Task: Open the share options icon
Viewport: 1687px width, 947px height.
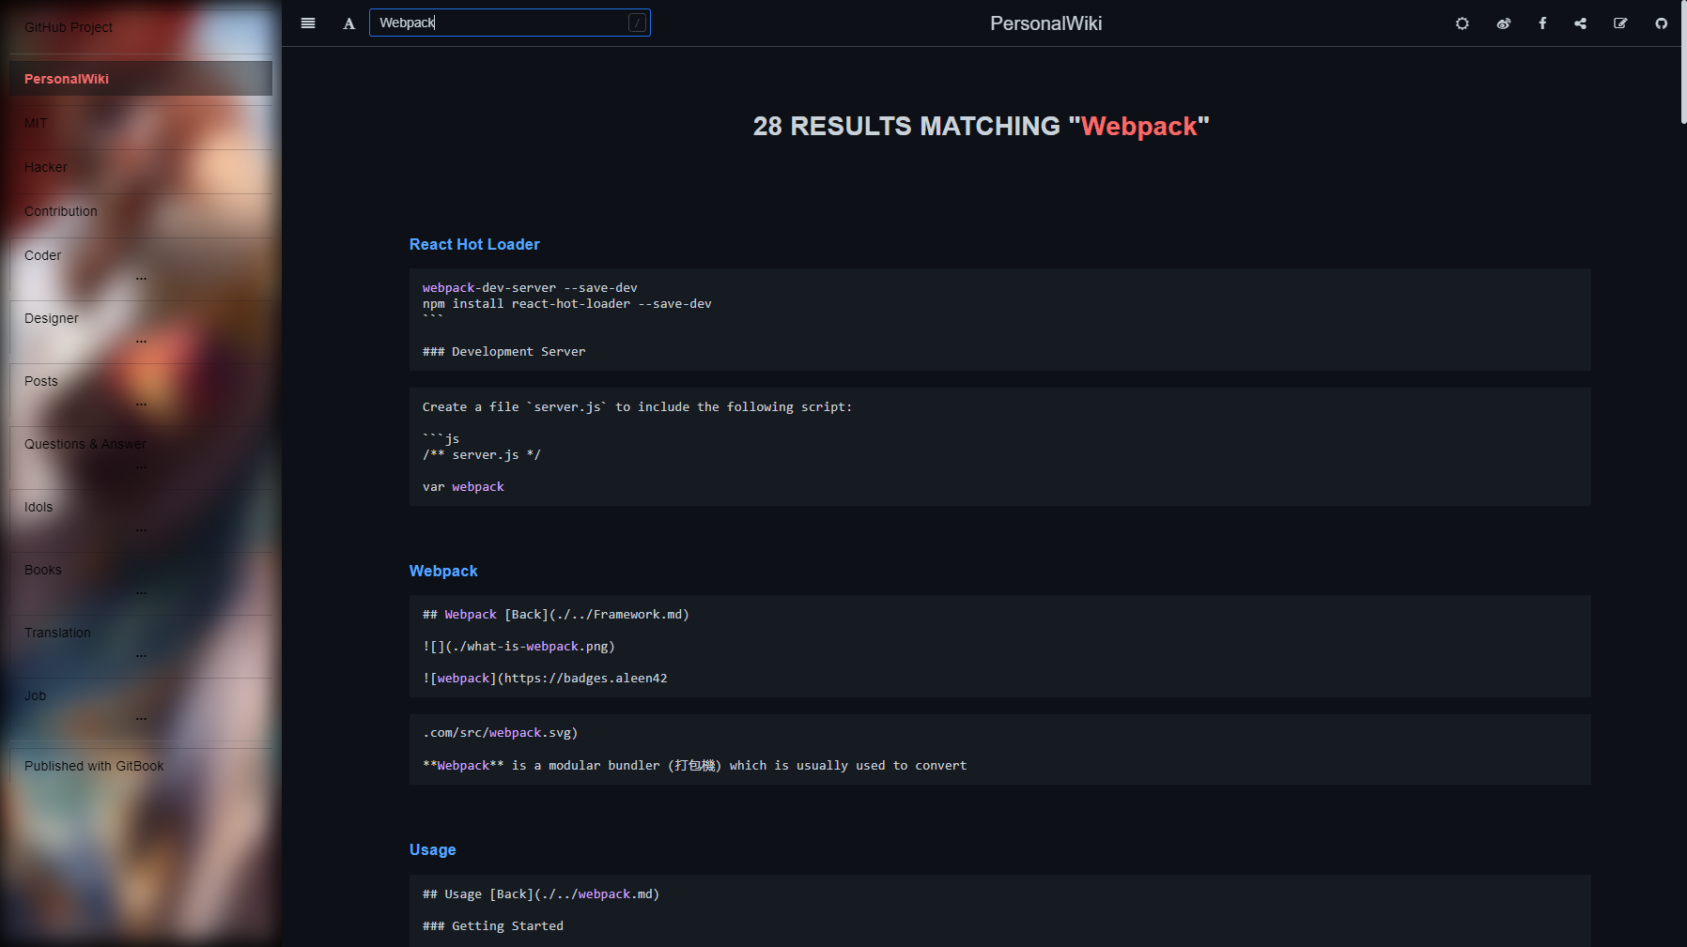Action: coord(1581,23)
